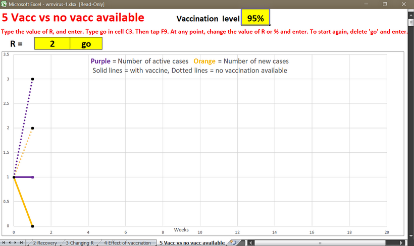The image size is (414, 246).
Task: Click the dotted purple line's top data point
Action: coord(32,79)
